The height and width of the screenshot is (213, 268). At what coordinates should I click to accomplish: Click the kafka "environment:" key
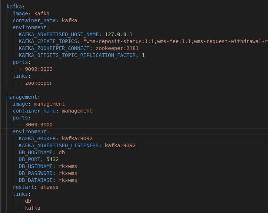[x=31, y=27]
